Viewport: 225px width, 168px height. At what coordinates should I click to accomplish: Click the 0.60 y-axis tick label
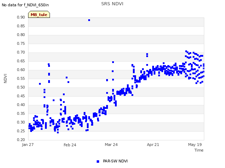21,70
